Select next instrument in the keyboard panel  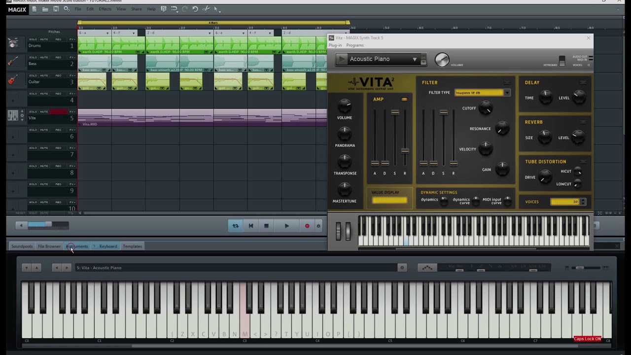click(x=67, y=268)
